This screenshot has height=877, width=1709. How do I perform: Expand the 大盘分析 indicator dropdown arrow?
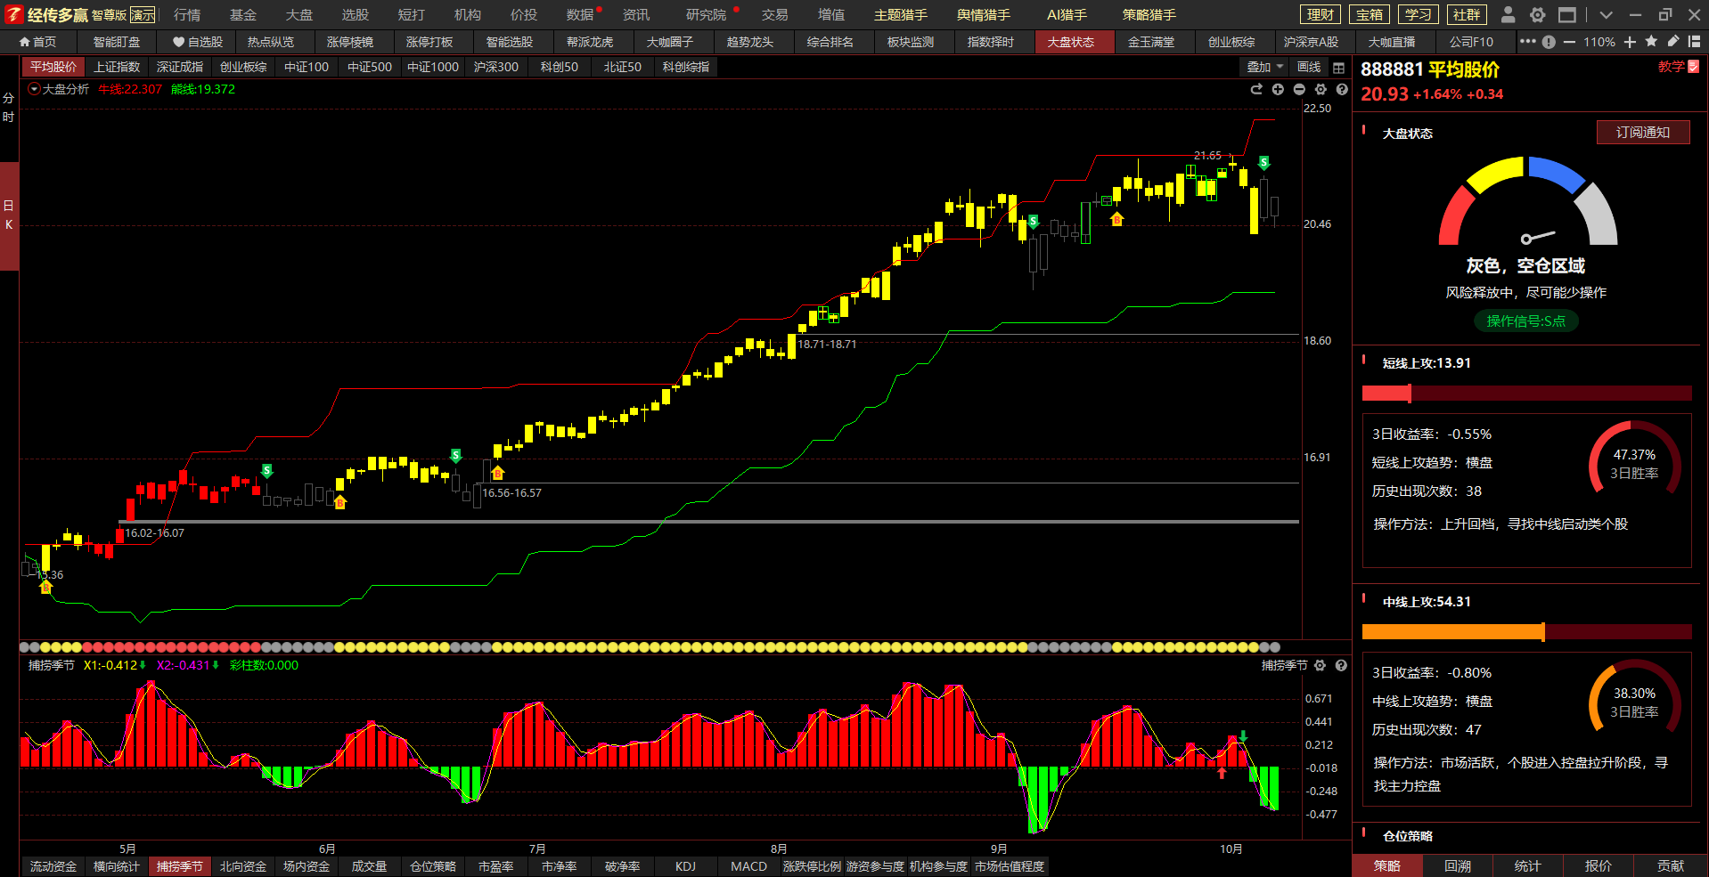coord(34,89)
